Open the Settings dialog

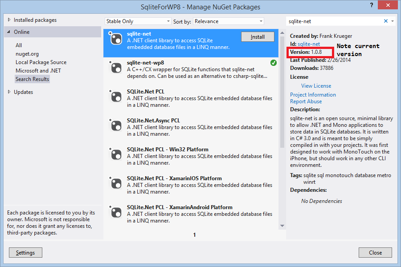pyautogui.click(x=25, y=253)
